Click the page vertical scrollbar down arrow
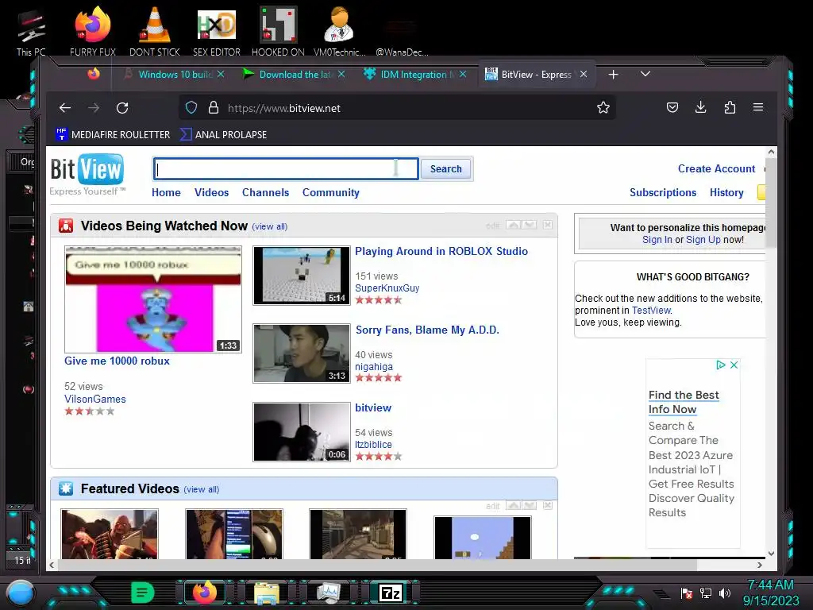The image size is (813, 610). point(771,554)
